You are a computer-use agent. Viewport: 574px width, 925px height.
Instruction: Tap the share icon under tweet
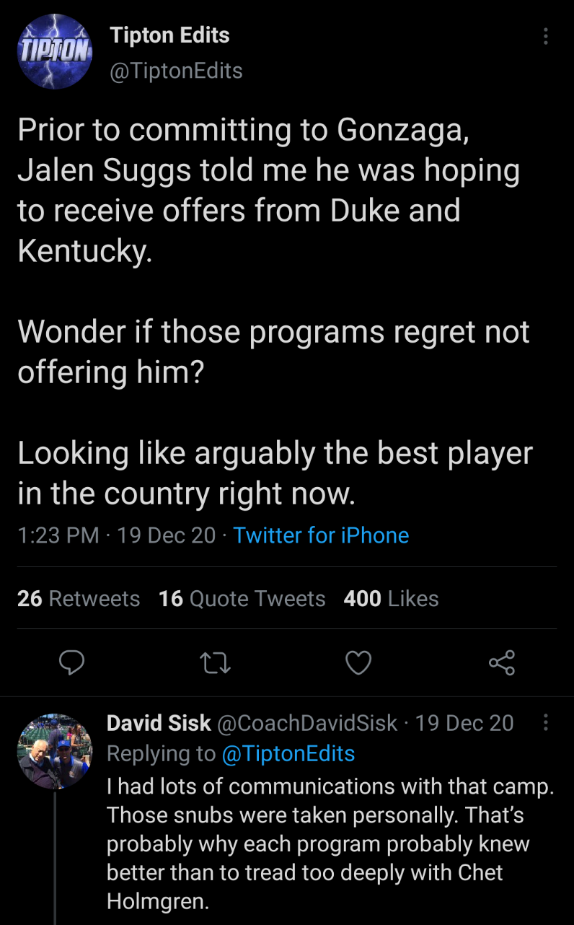502,662
